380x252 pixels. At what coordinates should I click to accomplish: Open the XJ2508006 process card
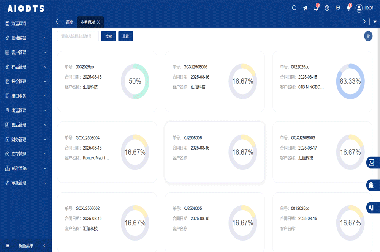(x=215, y=152)
